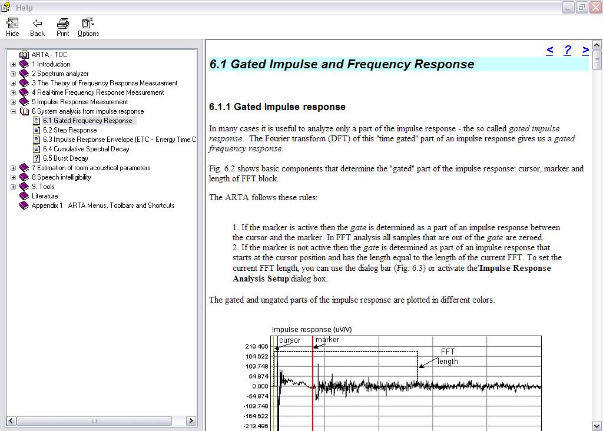Image resolution: width=603 pixels, height=431 pixels.
Task: Expand the 8 Speech intelligibility node
Action: 13,178
